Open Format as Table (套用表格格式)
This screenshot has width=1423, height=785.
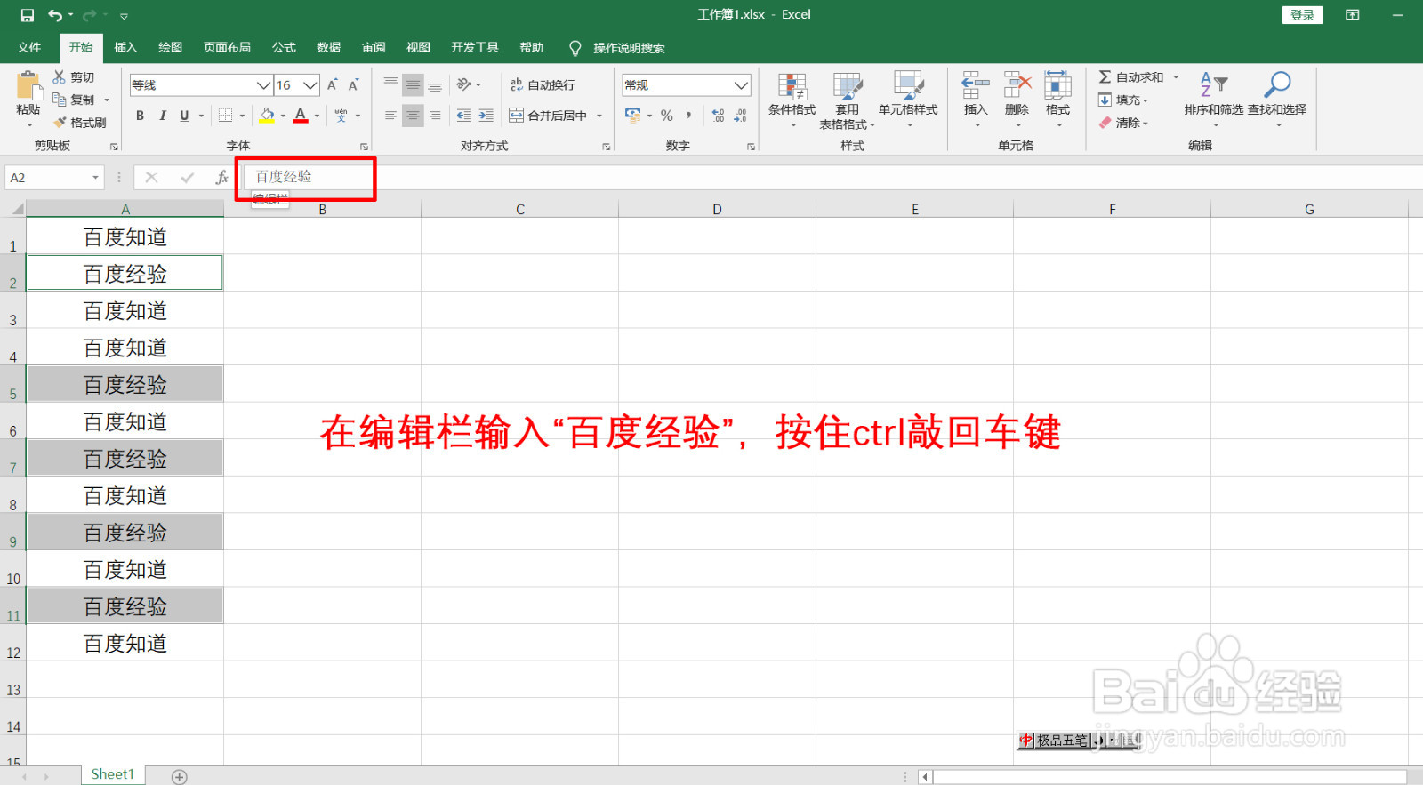point(847,100)
